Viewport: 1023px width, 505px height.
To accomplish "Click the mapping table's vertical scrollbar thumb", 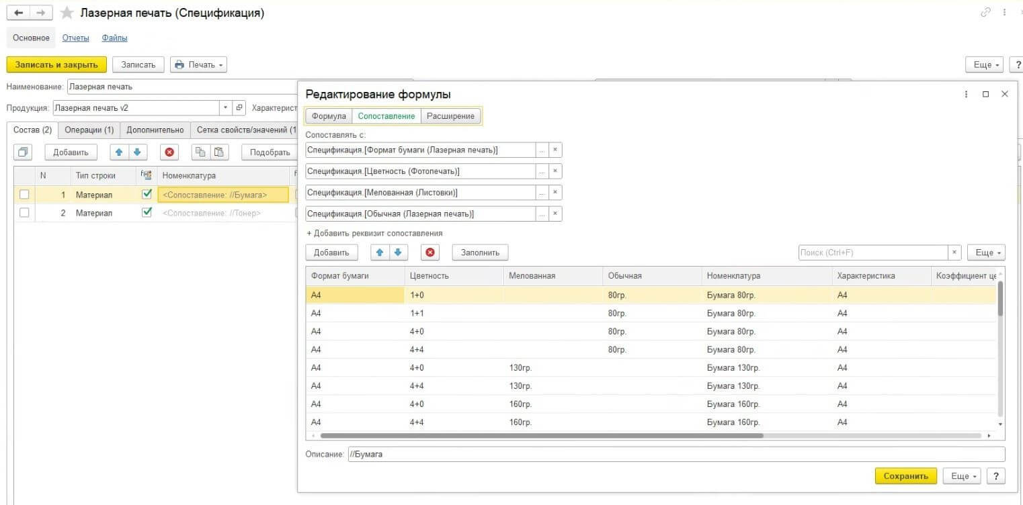I will (x=1000, y=298).
